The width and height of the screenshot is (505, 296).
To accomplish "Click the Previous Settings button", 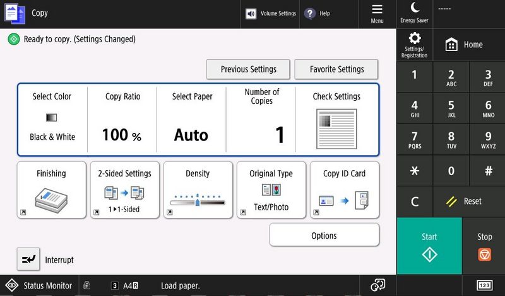I will click(x=249, y=69).
